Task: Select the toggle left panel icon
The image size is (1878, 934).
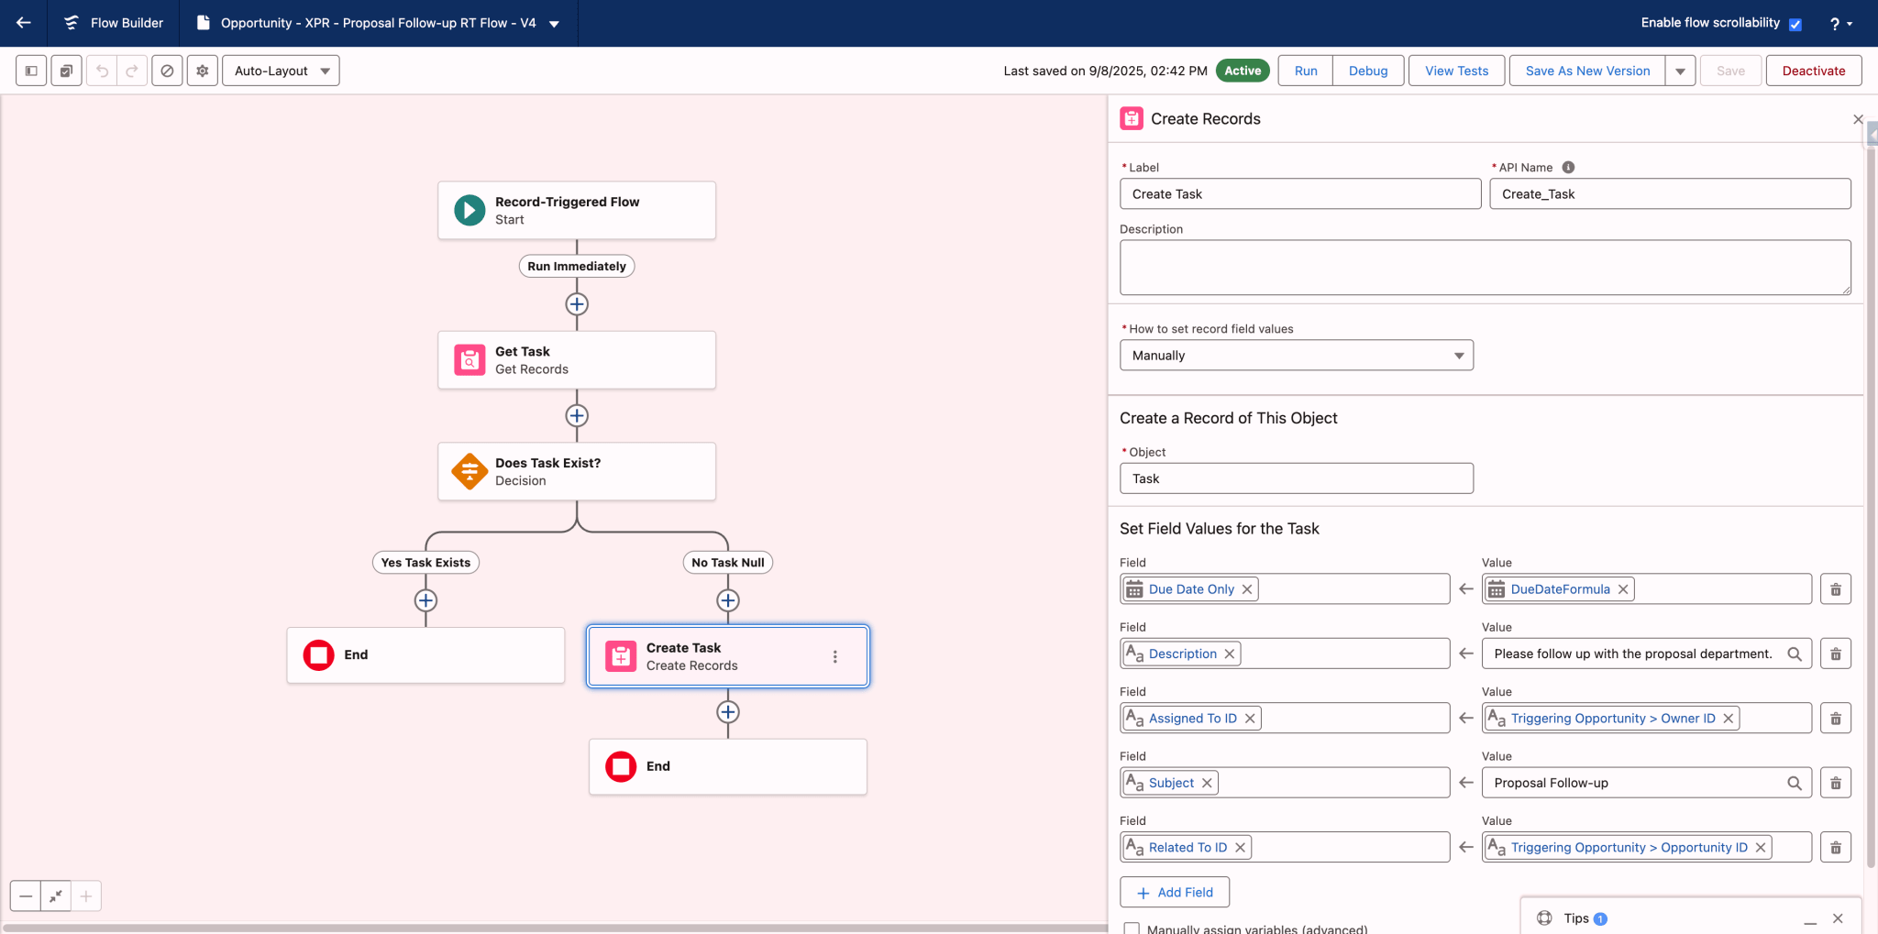Action: [30, 70]
